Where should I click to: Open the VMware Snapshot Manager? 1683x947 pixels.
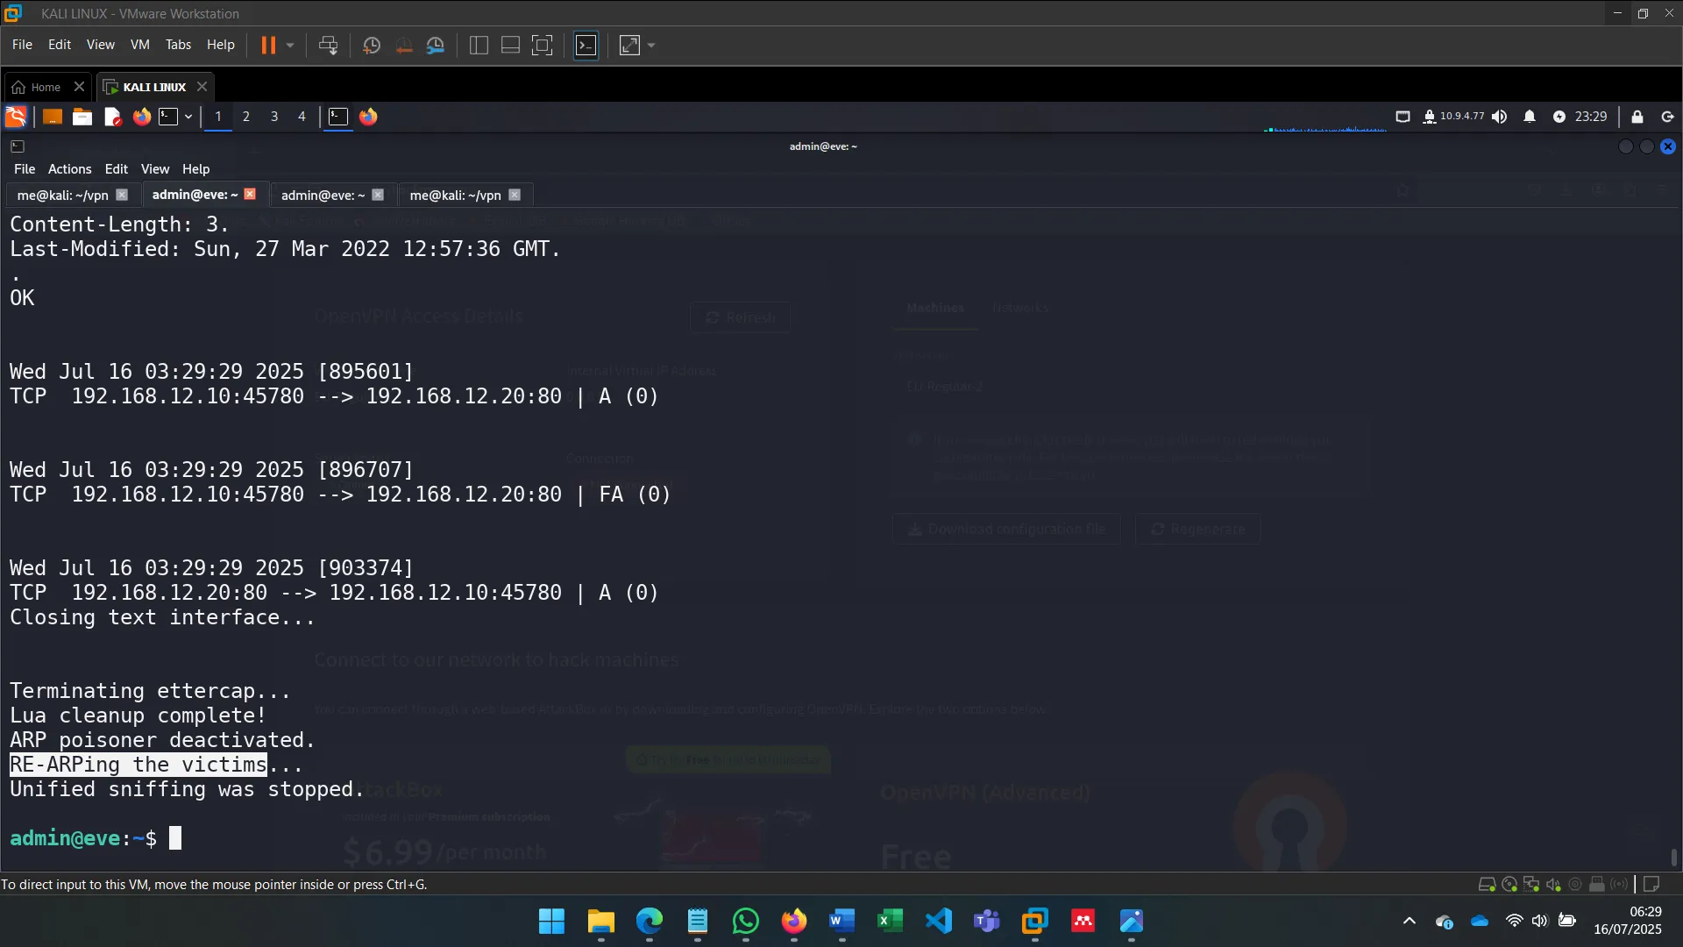(436, 45)
